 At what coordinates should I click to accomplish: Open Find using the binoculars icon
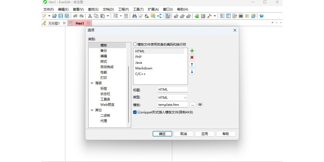tap(134, 16)
